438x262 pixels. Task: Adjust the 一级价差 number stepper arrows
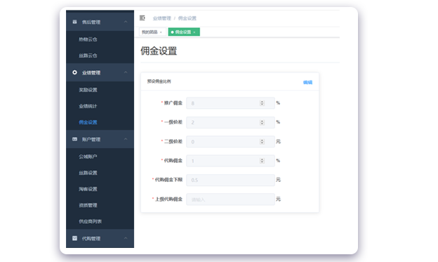[262, 122]
